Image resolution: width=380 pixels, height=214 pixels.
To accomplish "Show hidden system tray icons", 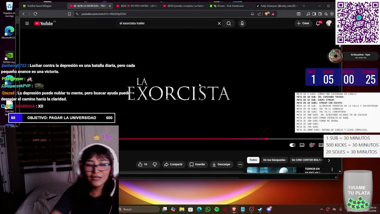I will click(322, 209).
